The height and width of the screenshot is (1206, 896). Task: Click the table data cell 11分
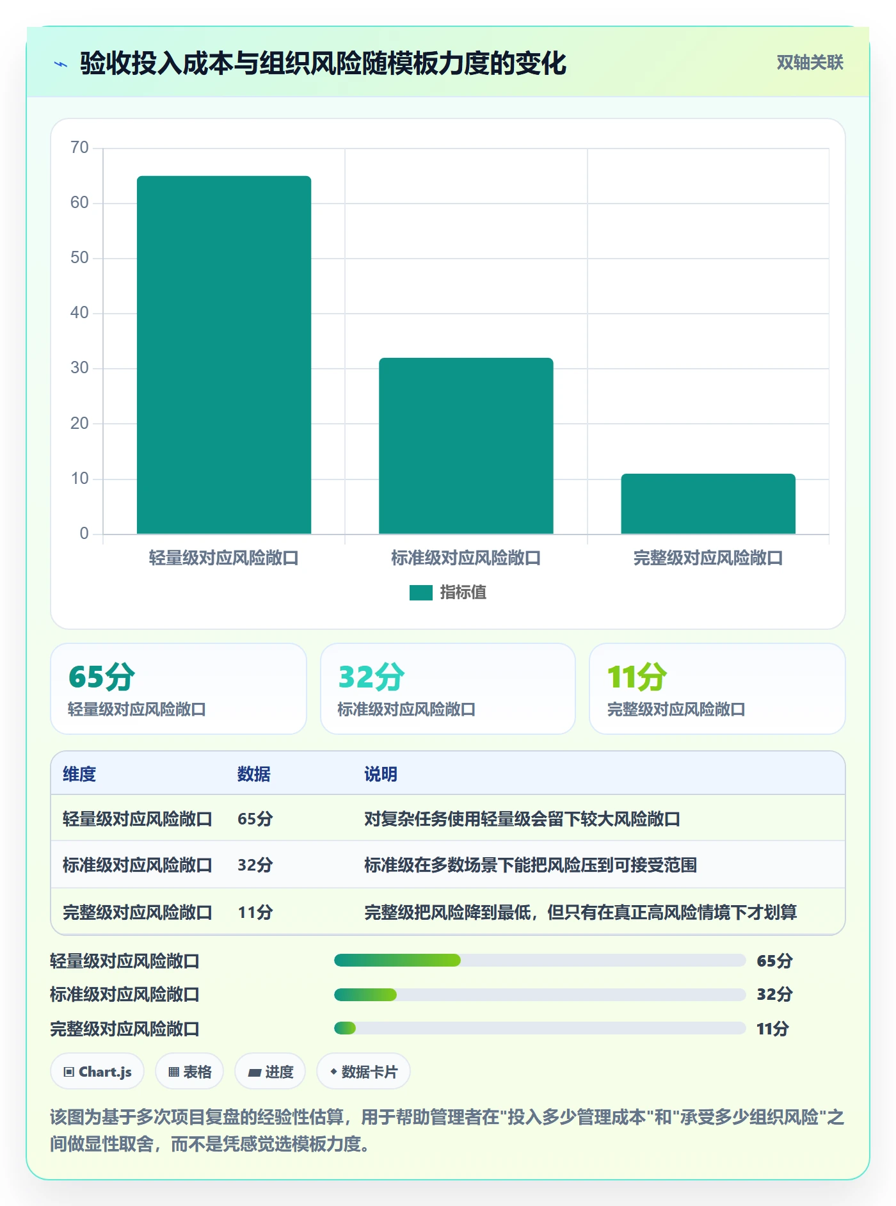point(255,912)
